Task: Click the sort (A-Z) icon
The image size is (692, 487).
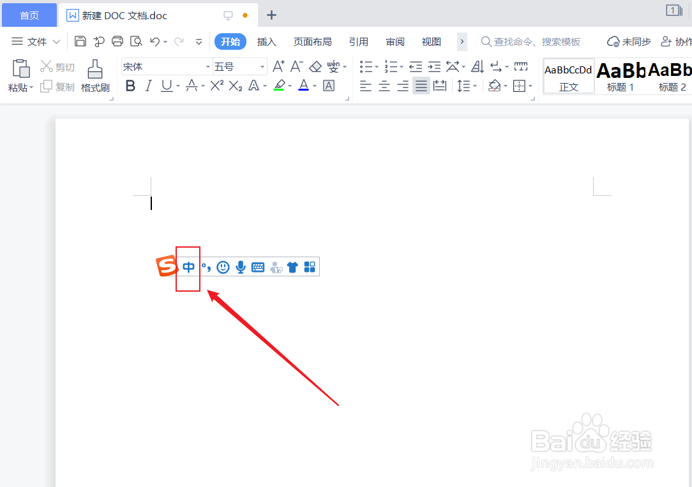Action: (478, 66)
